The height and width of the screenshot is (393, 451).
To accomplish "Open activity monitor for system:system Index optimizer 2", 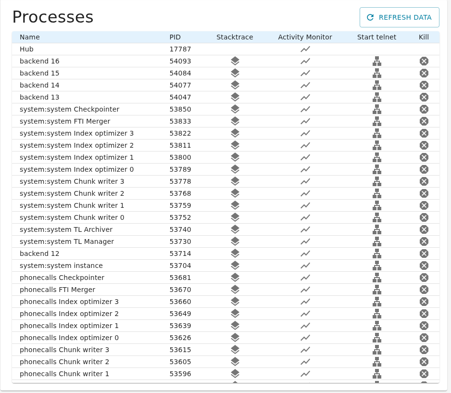I will [x=305, y=145].
